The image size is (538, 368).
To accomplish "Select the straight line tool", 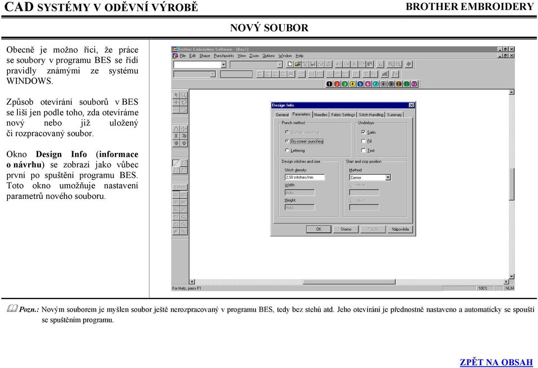I will [x=176, y=163].
